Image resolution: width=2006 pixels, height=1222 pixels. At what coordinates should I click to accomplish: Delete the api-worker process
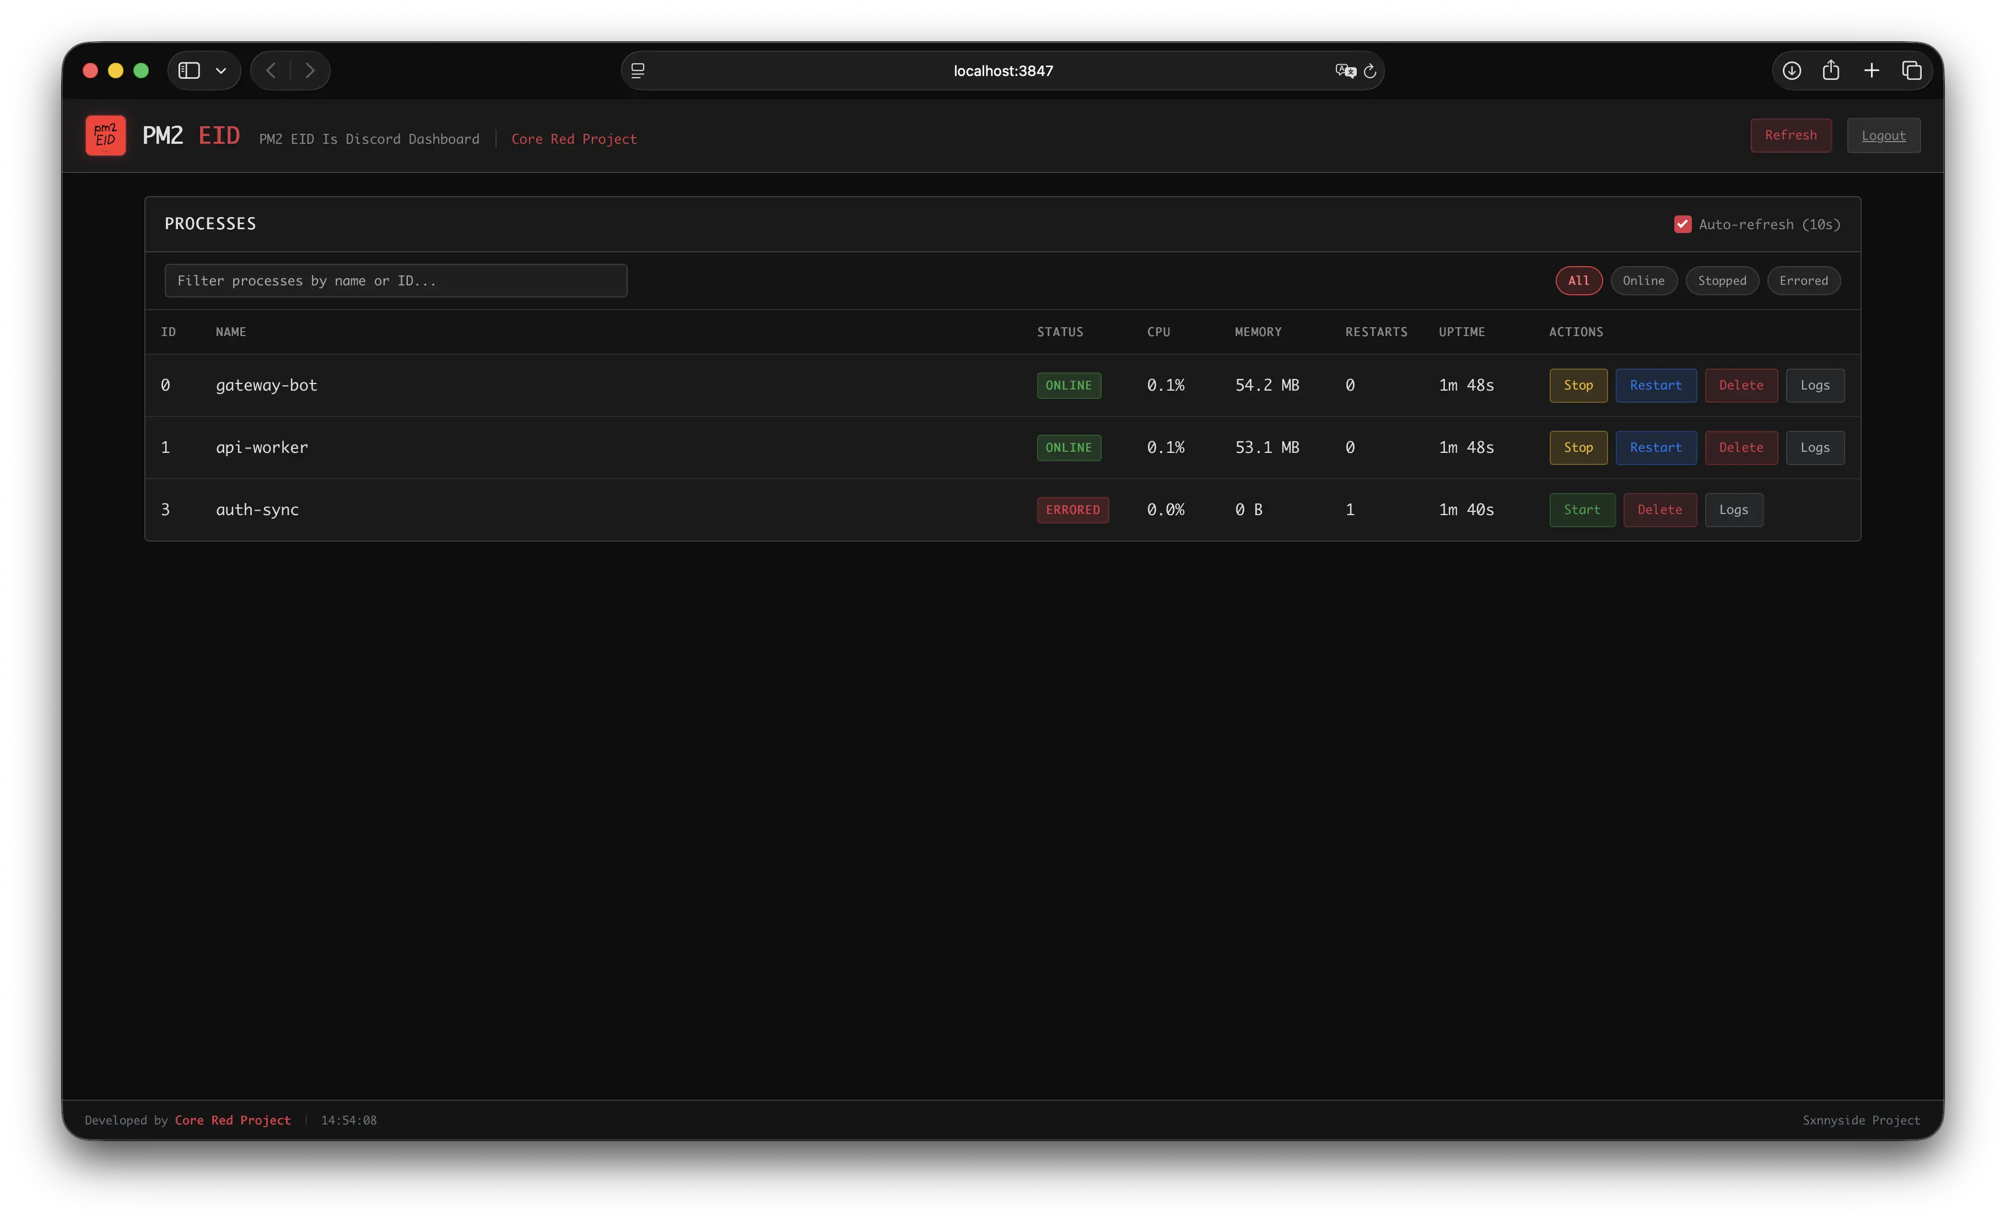(x=1740, y=448)
